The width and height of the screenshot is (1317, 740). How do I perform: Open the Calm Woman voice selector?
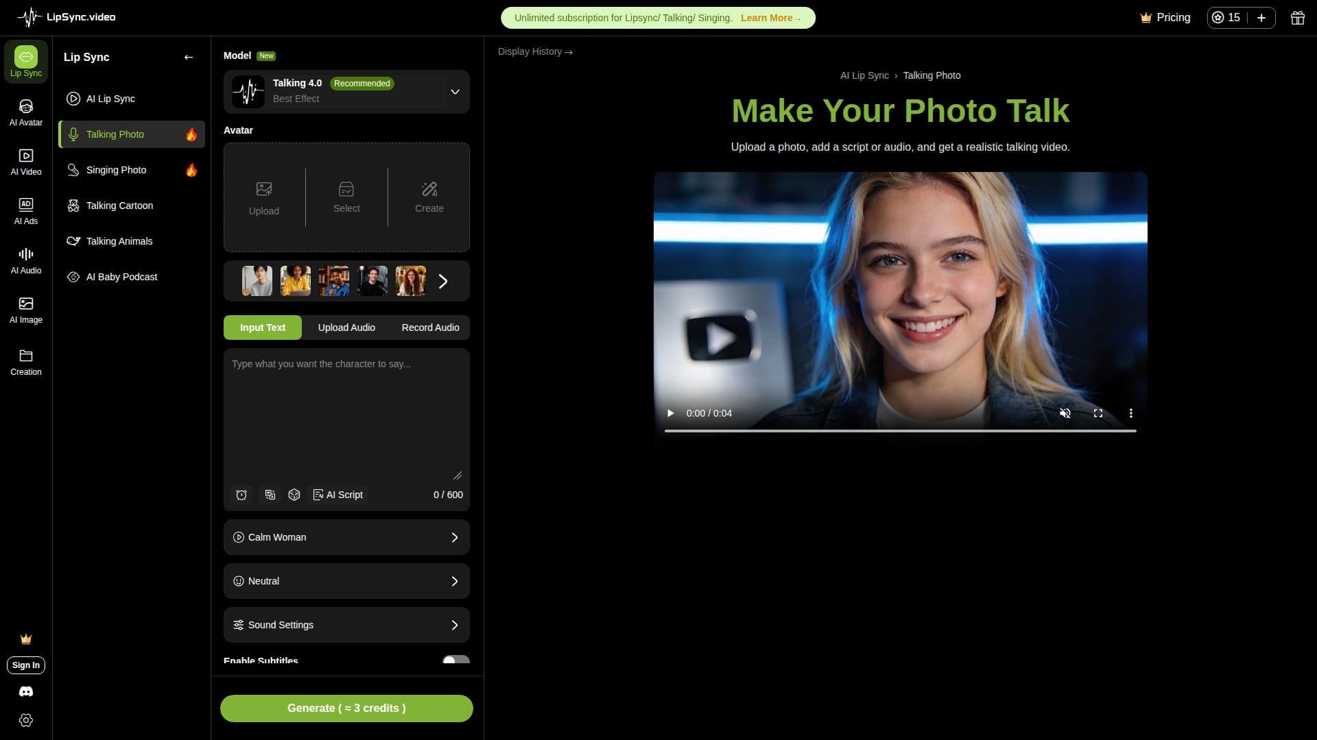click(x=346, y=537)
